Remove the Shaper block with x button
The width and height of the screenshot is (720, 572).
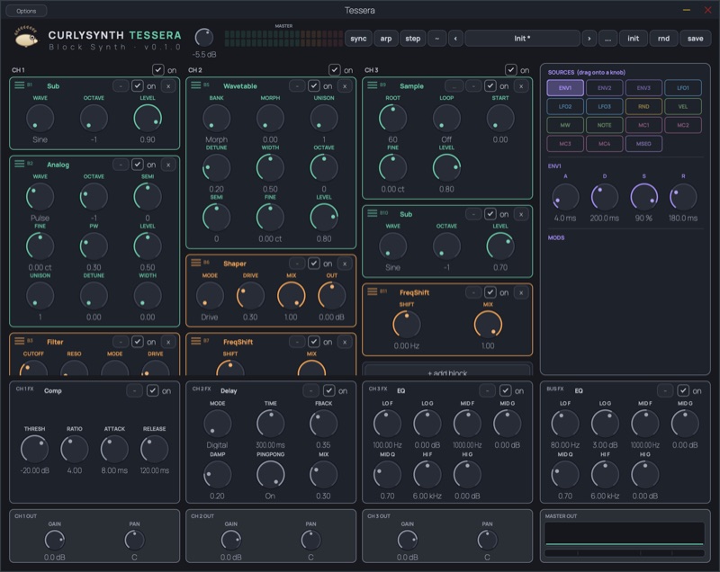click(x=345, y=264)
